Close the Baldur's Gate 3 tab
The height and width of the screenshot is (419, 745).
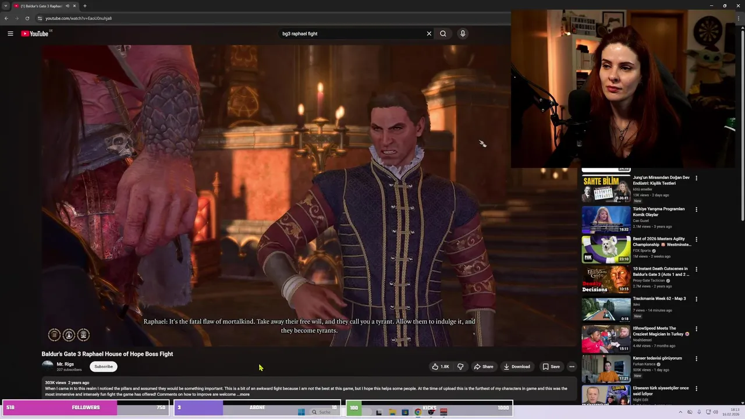(x=76, y=6)
